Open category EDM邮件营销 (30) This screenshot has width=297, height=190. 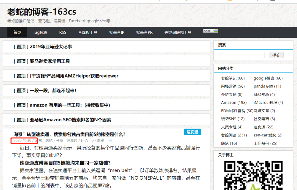coord(237,111)
